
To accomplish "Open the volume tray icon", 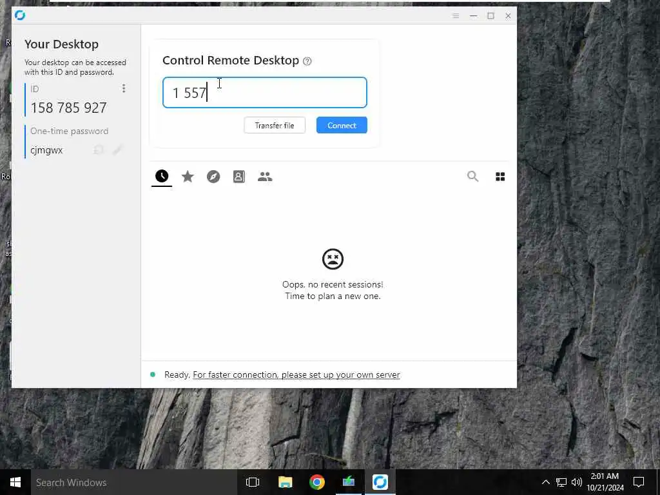I will point(577,482).
